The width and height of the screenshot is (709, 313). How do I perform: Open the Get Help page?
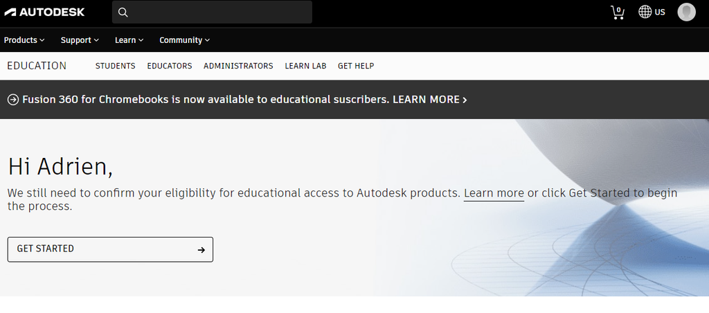point(356,66)
